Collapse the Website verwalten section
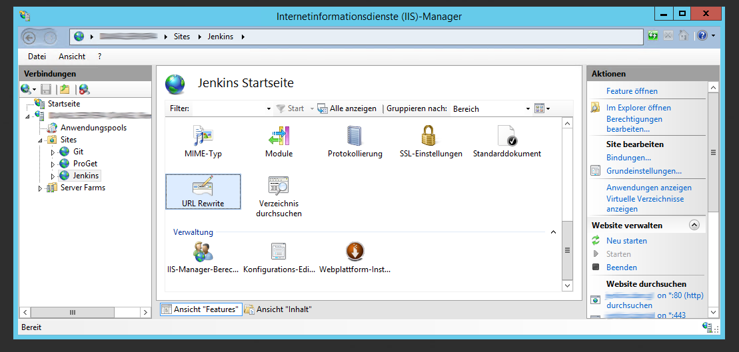This screenshot has height=352, width=739. point(694,225)
